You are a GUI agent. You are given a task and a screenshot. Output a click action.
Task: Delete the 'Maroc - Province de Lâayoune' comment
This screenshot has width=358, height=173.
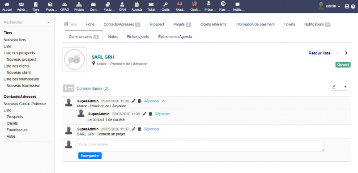pyautogui.click(x=140, y=101)
